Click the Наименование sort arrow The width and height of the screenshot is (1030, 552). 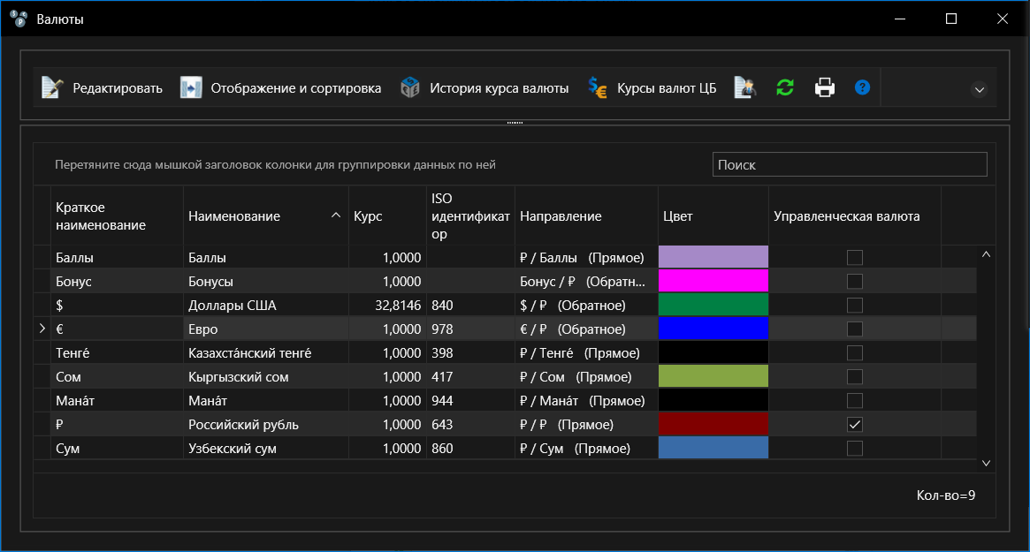click(x=336, y=216)
